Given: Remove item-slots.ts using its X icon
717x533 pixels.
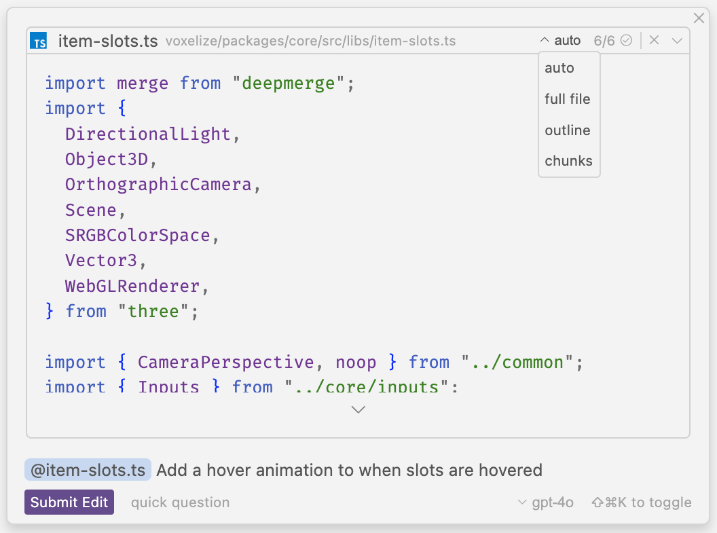Looking at the screenshot, I should click(x=654, y=41).
